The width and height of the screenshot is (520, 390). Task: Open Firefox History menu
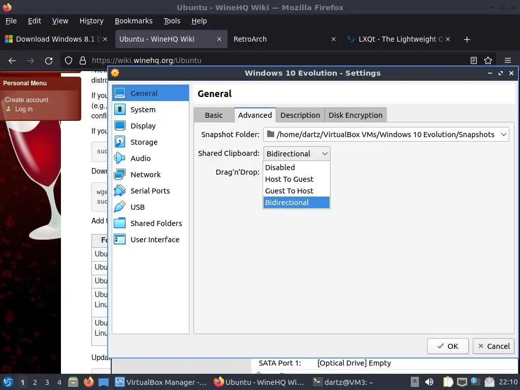(91, 21)
